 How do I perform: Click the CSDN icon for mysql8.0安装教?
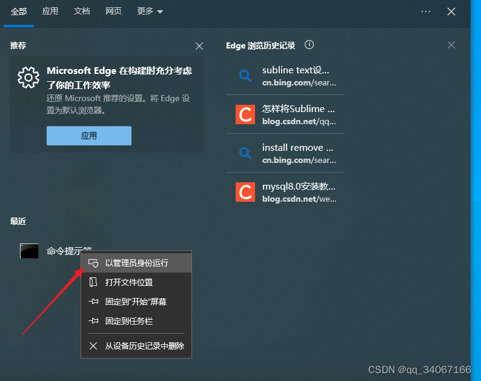click(245, 192)
